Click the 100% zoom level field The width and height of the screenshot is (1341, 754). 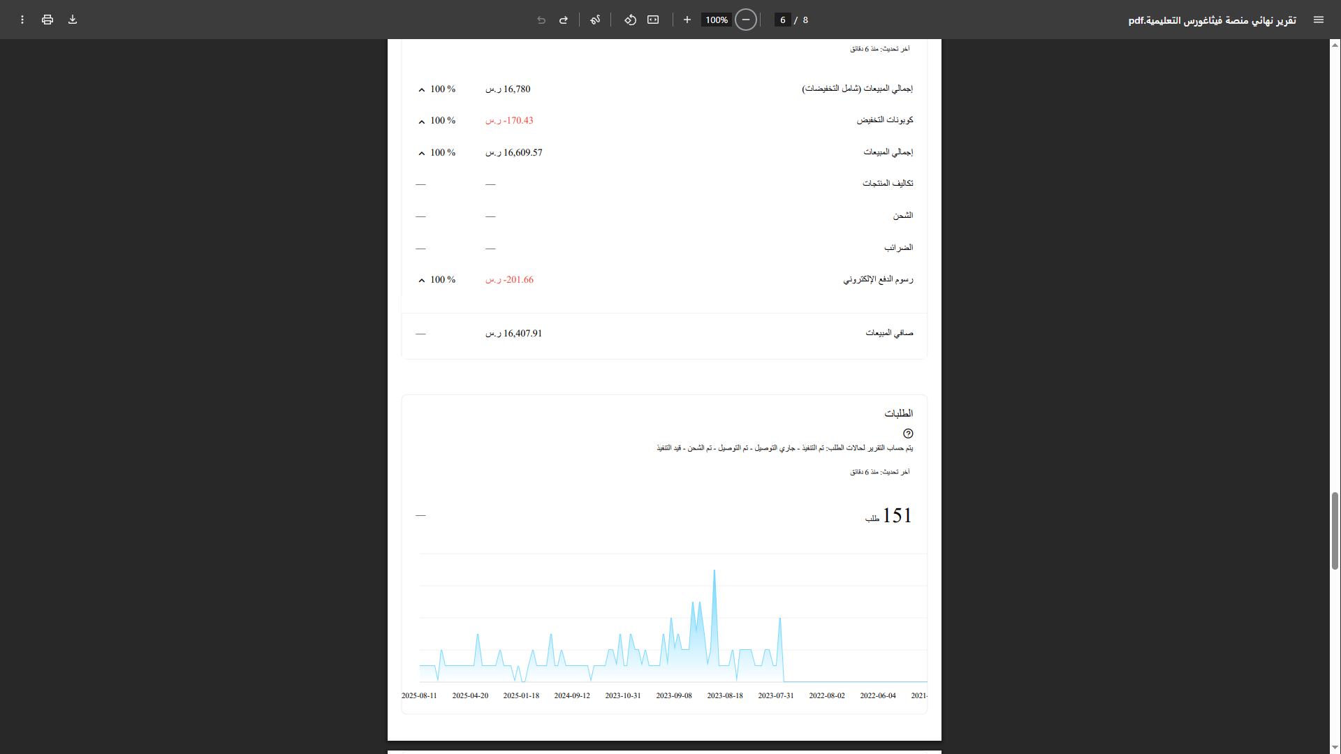716,20
